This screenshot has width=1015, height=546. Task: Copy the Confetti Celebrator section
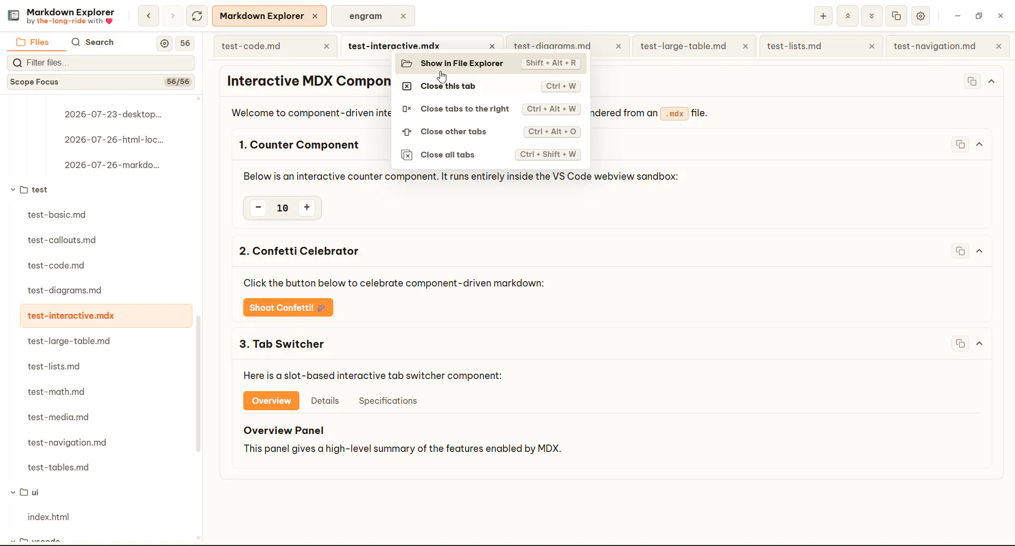pyautogui.click(x=960, y=251)
